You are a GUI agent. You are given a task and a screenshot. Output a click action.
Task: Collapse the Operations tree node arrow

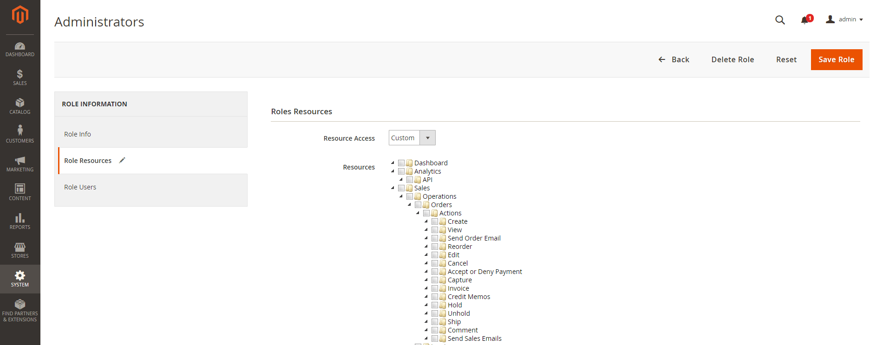point(401,196)
